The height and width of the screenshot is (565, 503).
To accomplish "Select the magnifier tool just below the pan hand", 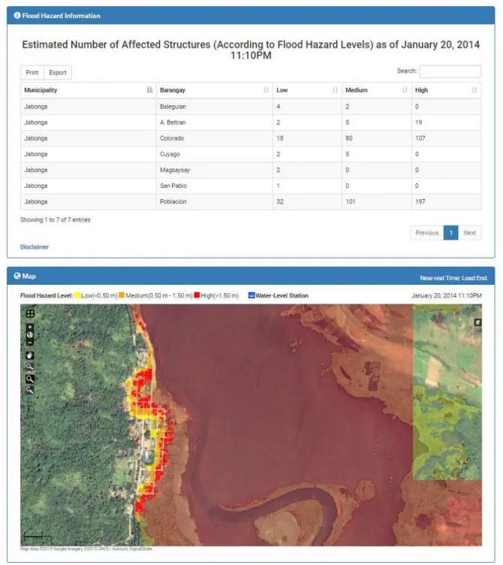I will (30, 367).
